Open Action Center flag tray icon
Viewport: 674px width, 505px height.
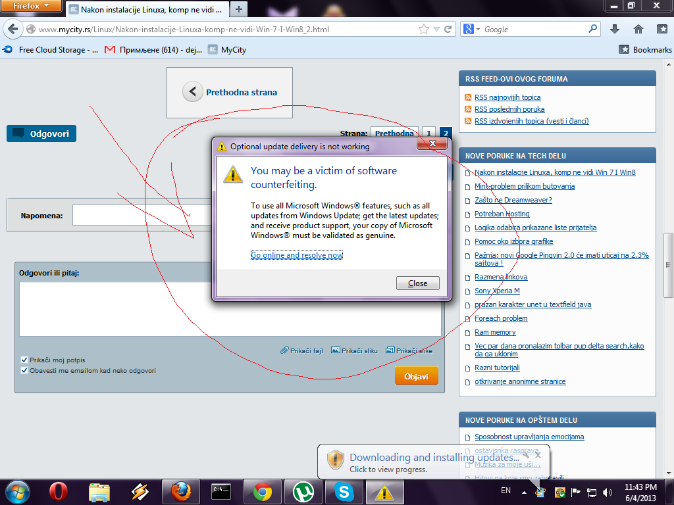click(575, 492)
